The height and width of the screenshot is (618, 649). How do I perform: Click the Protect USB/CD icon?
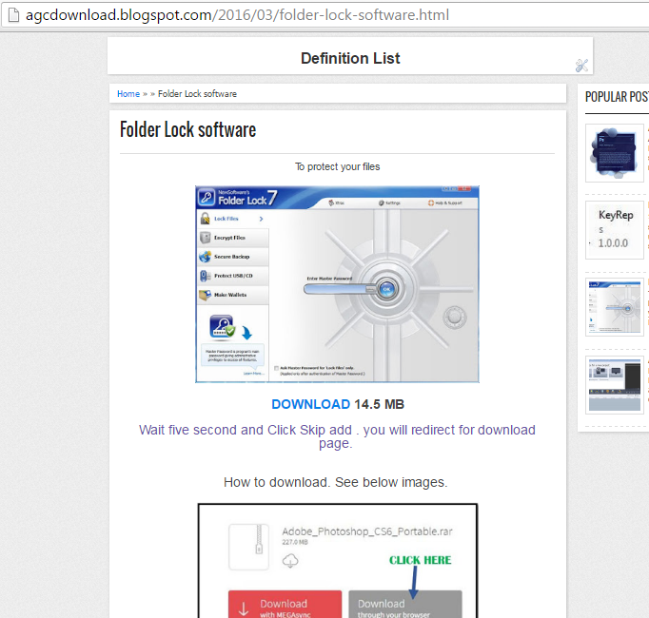205,276
